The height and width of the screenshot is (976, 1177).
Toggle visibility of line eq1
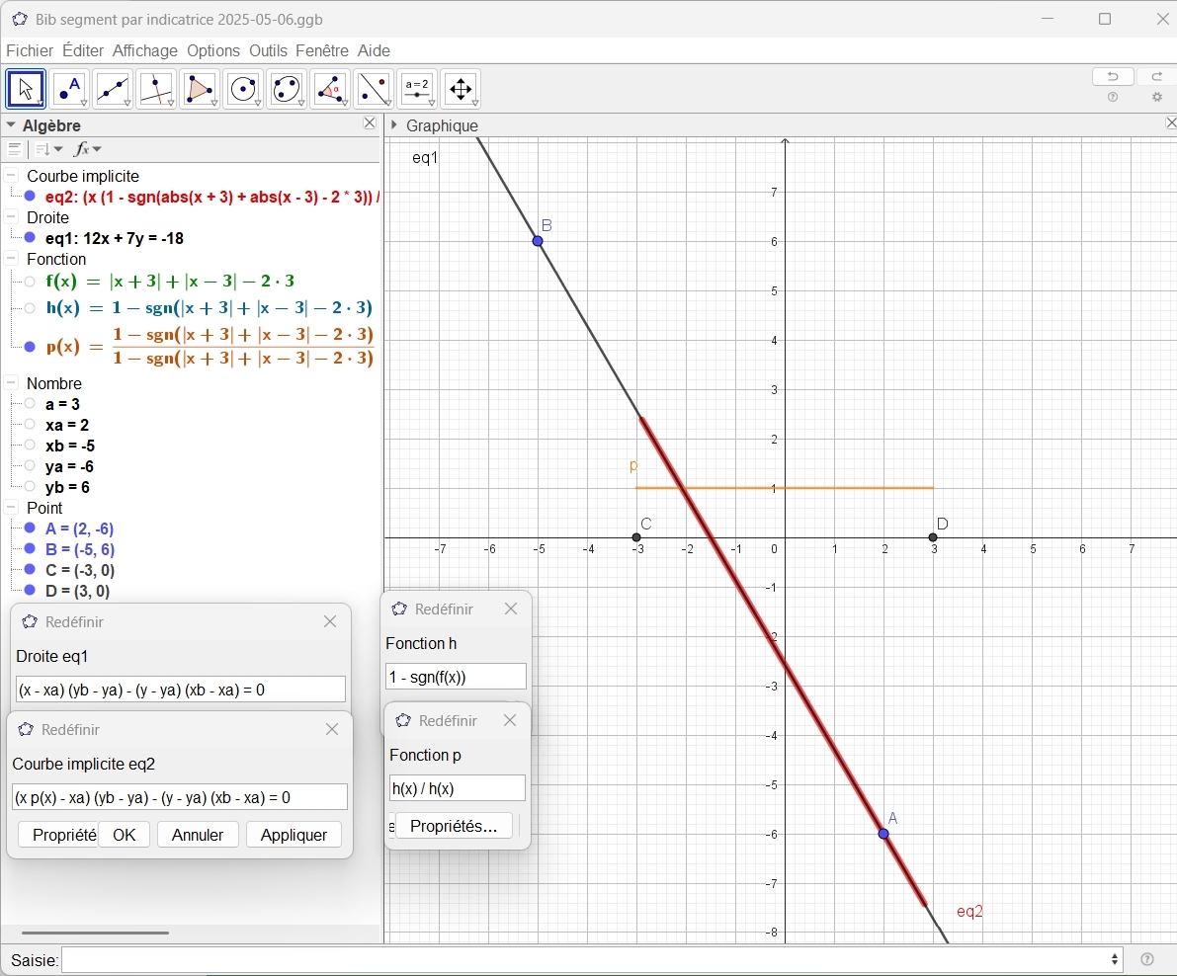click(x=30, y=238)
